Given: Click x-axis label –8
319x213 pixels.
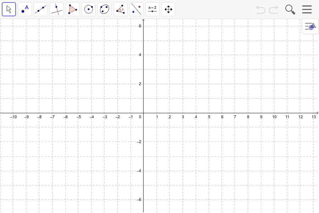Looking at the screenshot, I should tap(39, 117).
